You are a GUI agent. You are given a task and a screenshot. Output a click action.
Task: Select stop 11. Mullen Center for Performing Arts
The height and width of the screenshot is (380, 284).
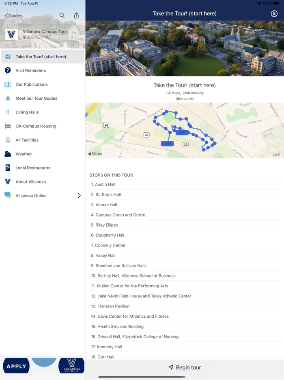pyautogui.click(x=186, y=286)
